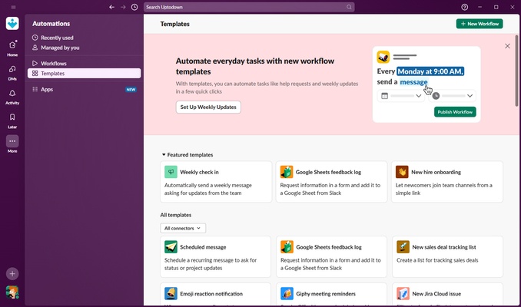Screen dimensions: 521x307
Task: Open the All connectors dropdown
Action: pyautogui.click(x=183, y=229)
